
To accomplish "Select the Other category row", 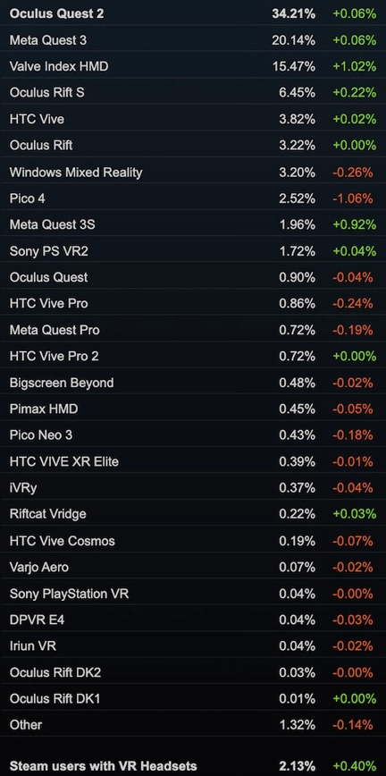I will tap(193, 724).
